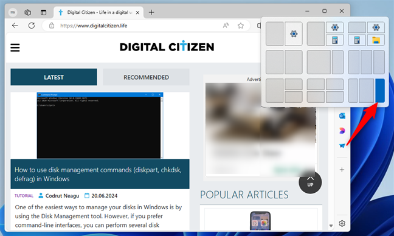The image size is (394, 236).
Task: Open the tab actions menu icon
Action: click(43, 12)
